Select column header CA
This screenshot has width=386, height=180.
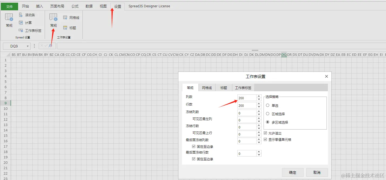57,55
